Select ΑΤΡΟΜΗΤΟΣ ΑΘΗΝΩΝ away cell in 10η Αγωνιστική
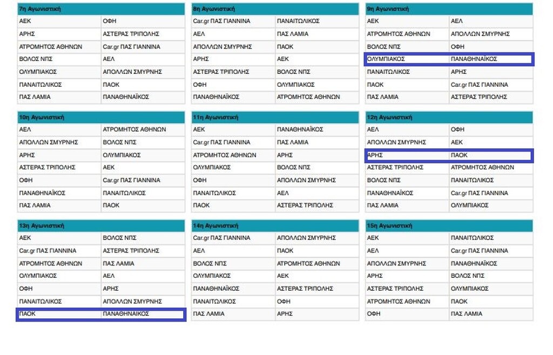Image resolution: width=553 pixels, height=355 pixels. tap(143, 129)
